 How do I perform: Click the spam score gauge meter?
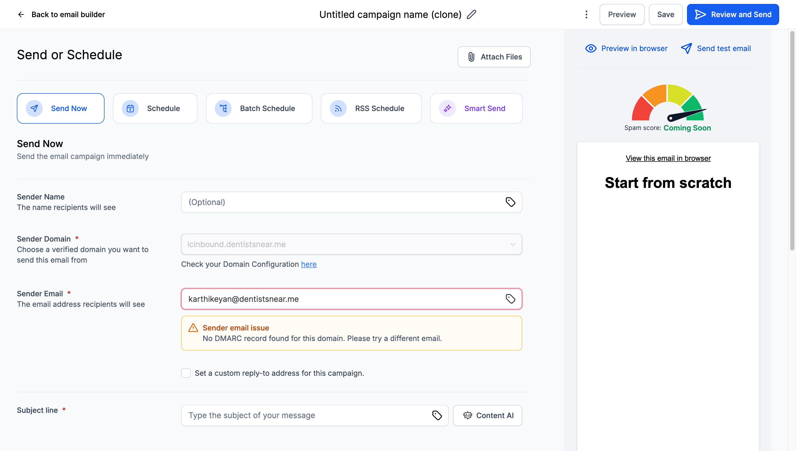tap(668, 104)
